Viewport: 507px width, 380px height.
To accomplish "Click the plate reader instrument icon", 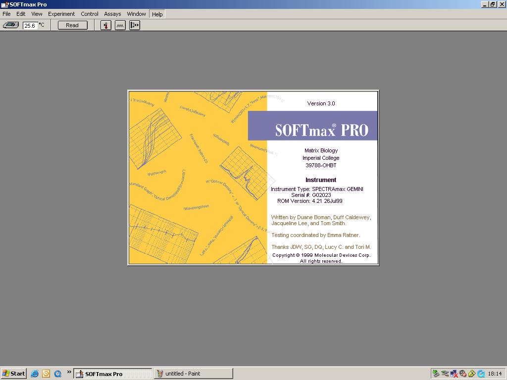I will (11, 25).
